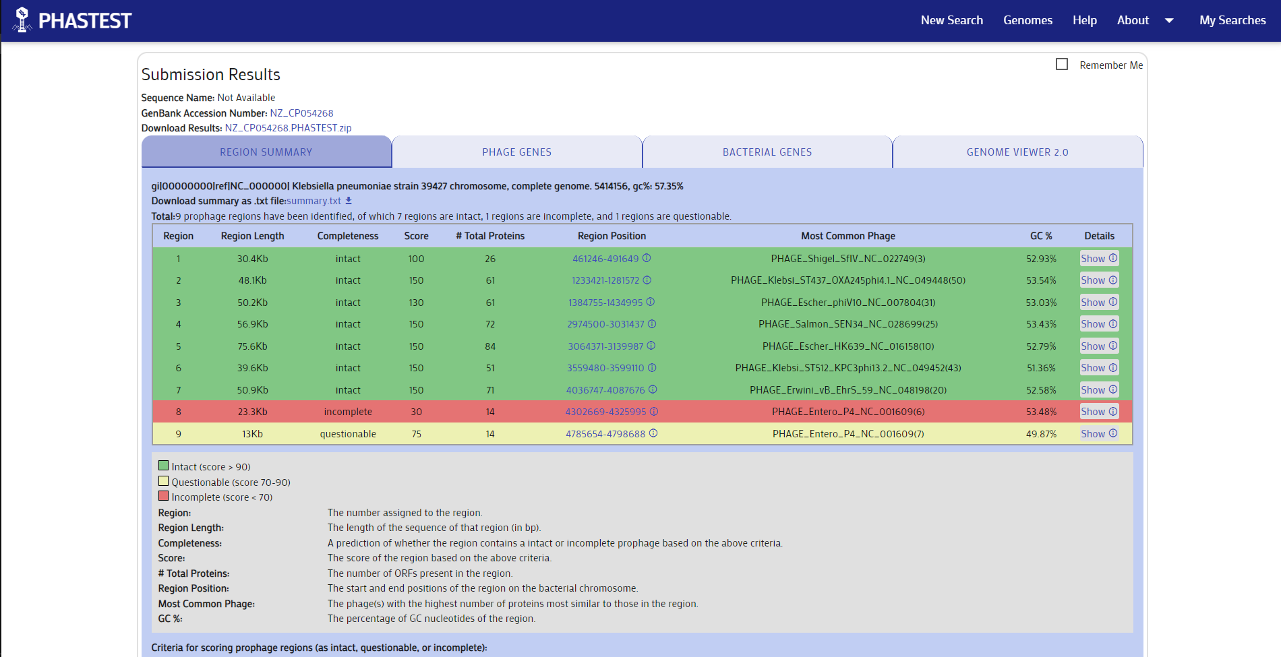Click the Bacterial Genes tab

pos(767,152)
